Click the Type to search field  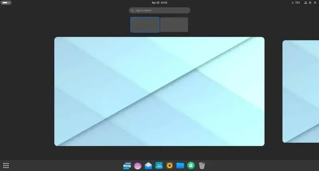pos(159,10)
